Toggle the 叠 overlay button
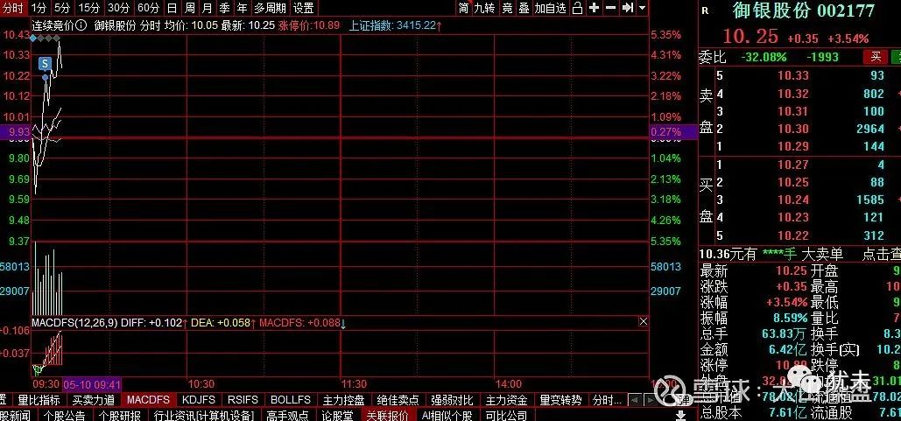Viewport: 901px width, 421px height. [524, 8]
